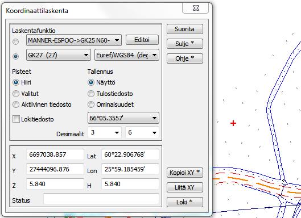Open the 66°05.3557' angle format dropdown

(123, 118)
